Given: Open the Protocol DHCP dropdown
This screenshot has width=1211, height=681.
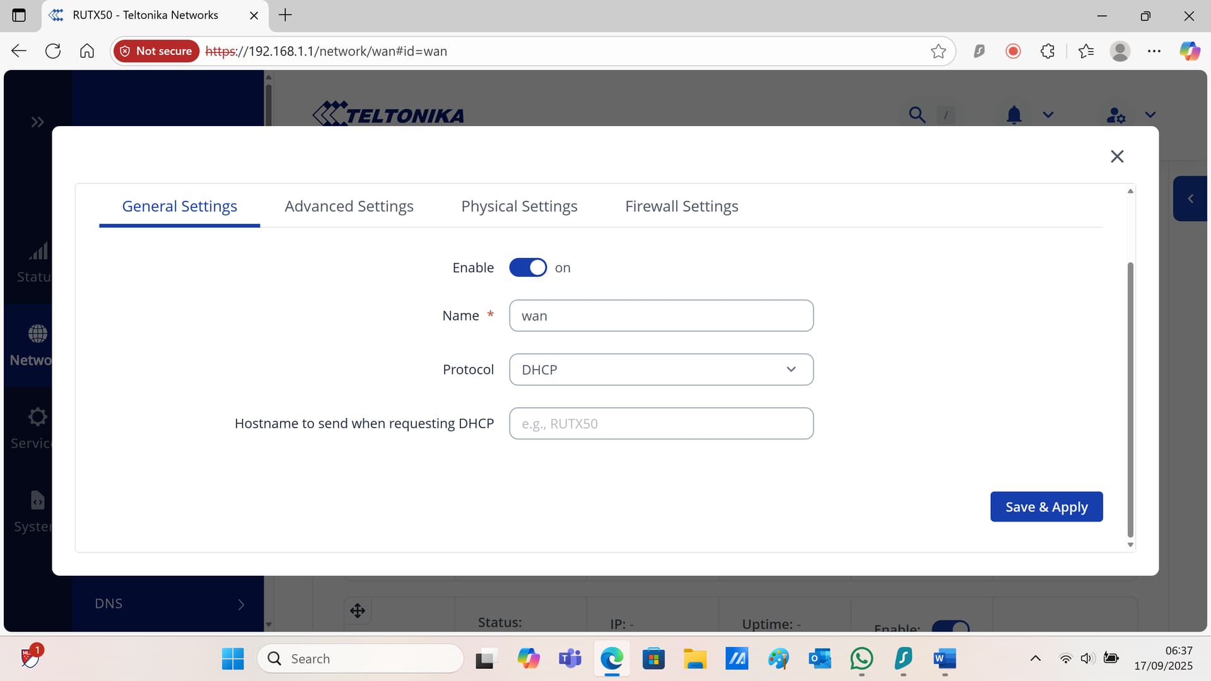Looking at the screenshot, I should [661, 370].
